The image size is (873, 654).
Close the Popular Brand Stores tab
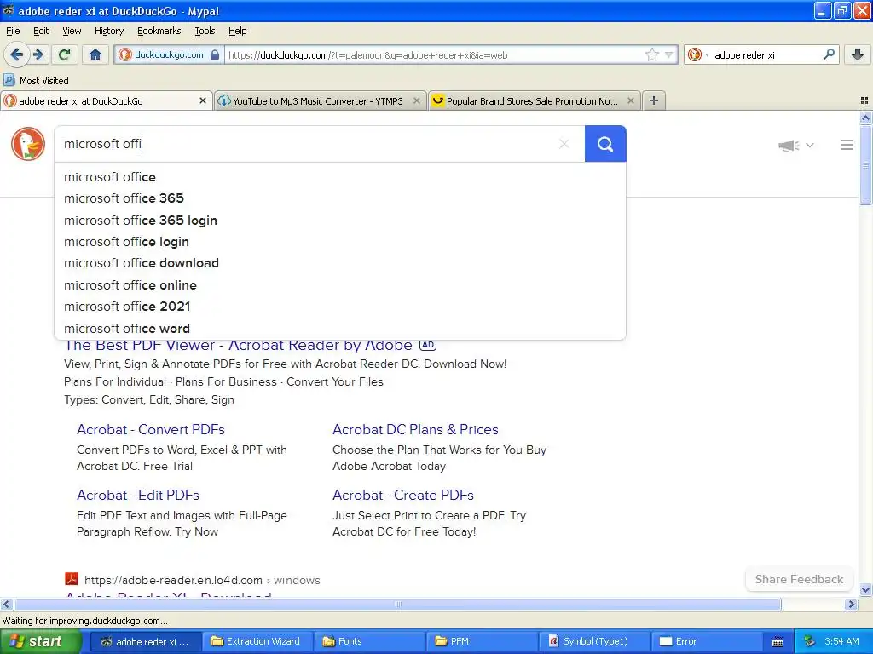[x=631, y=100]
